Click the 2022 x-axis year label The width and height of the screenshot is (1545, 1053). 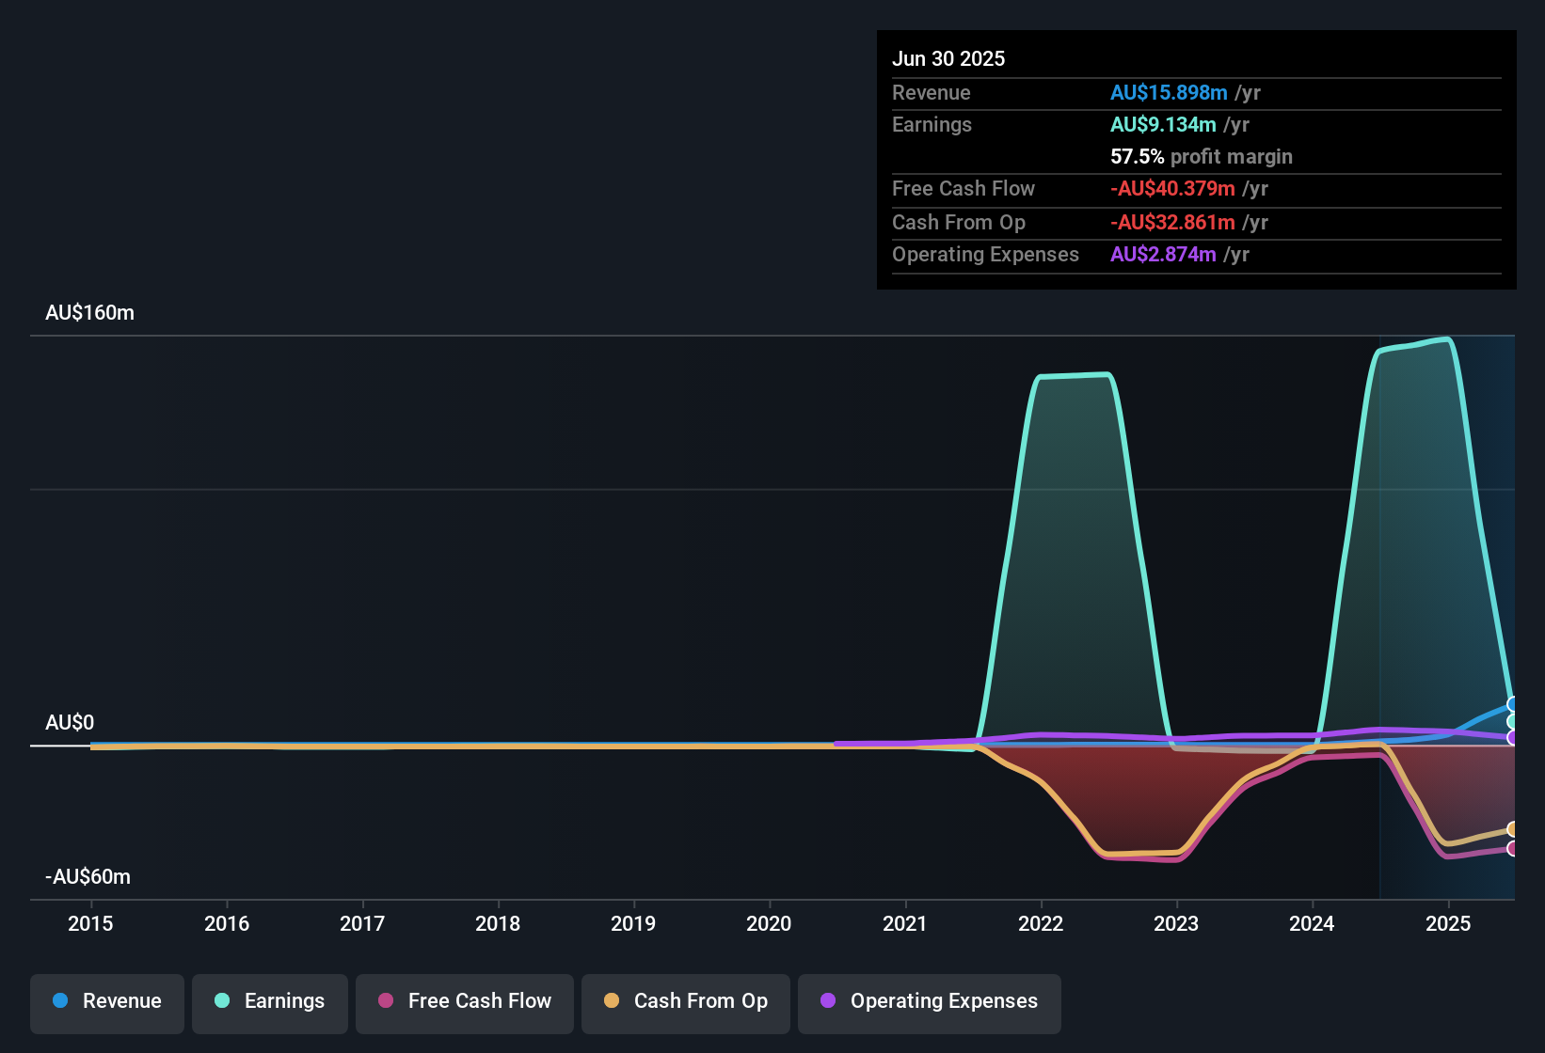tap(1041, 924)
